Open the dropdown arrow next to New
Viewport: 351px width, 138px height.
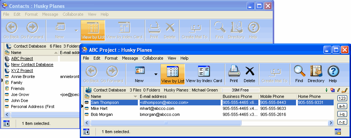click(156, 74)
